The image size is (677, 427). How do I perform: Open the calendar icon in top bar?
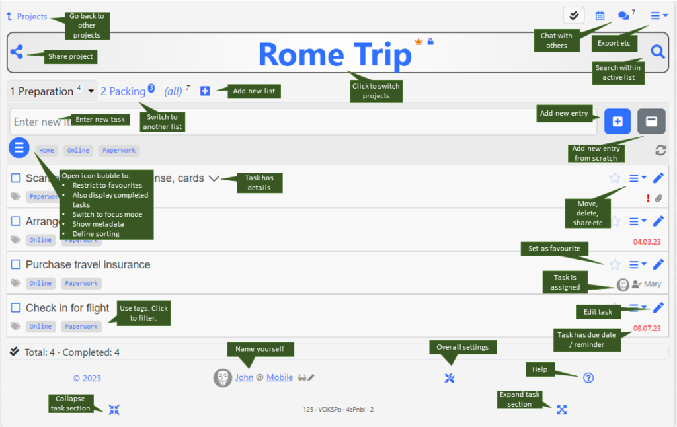[x=600, y=16]
